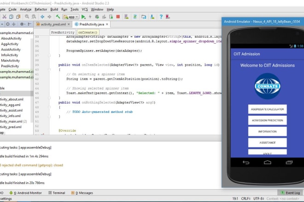Click the Replace icon beside Find
Screen dimensions: 304x202
34,17
